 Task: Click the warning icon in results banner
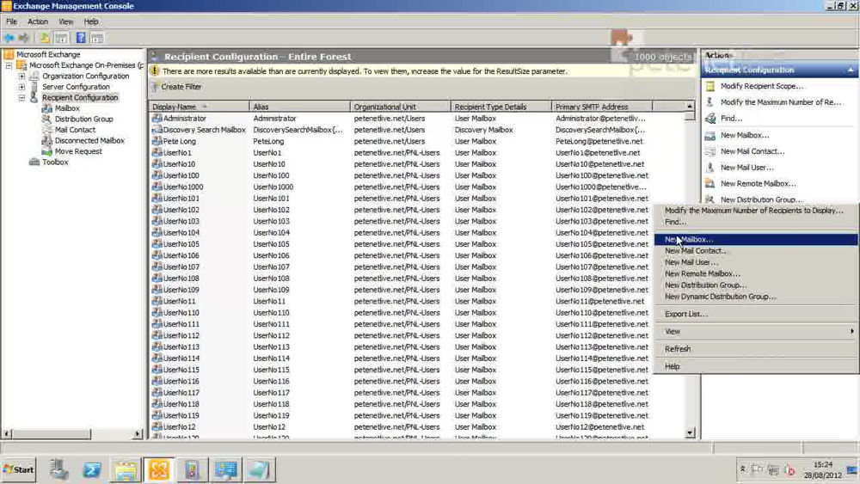tap(155, 71)
